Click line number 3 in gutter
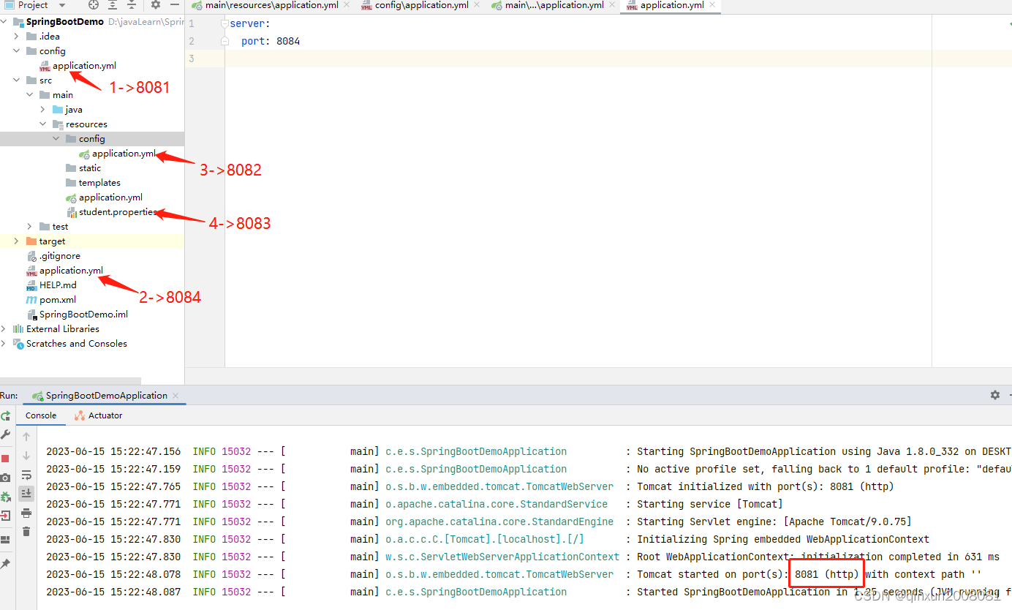Viewport: 1012px width, 610px height. (x=192, y=59)
